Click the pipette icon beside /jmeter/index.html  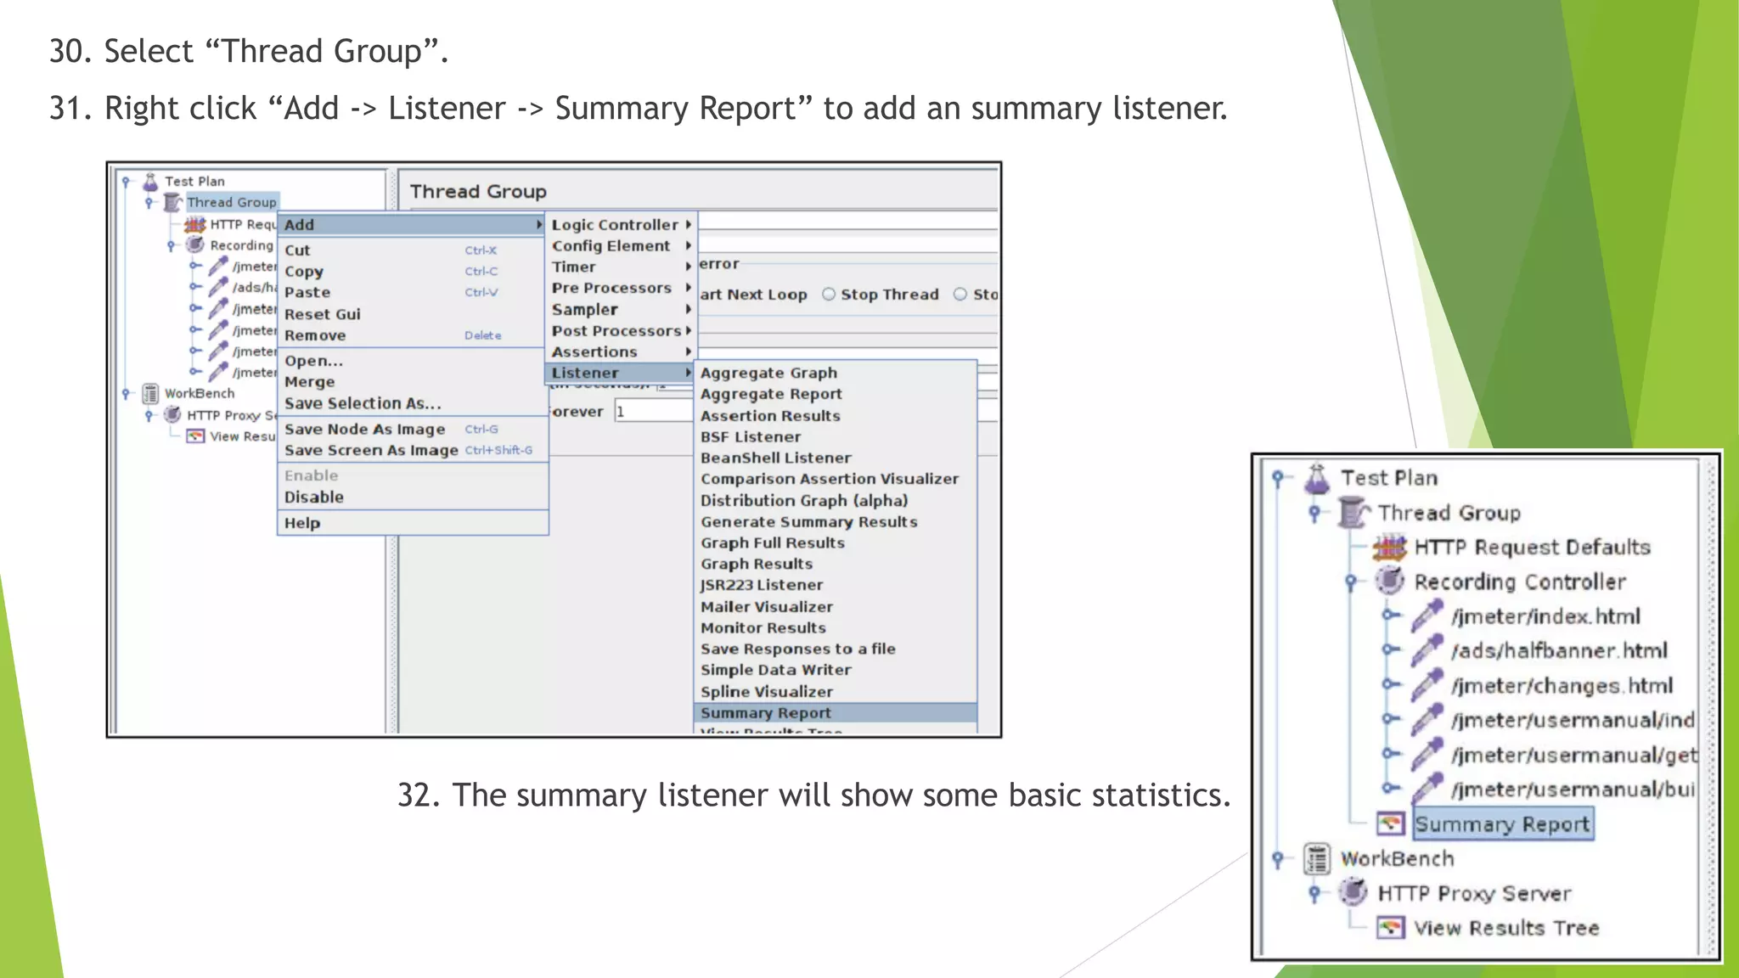pyautogui.click(x=1427, y=616)
